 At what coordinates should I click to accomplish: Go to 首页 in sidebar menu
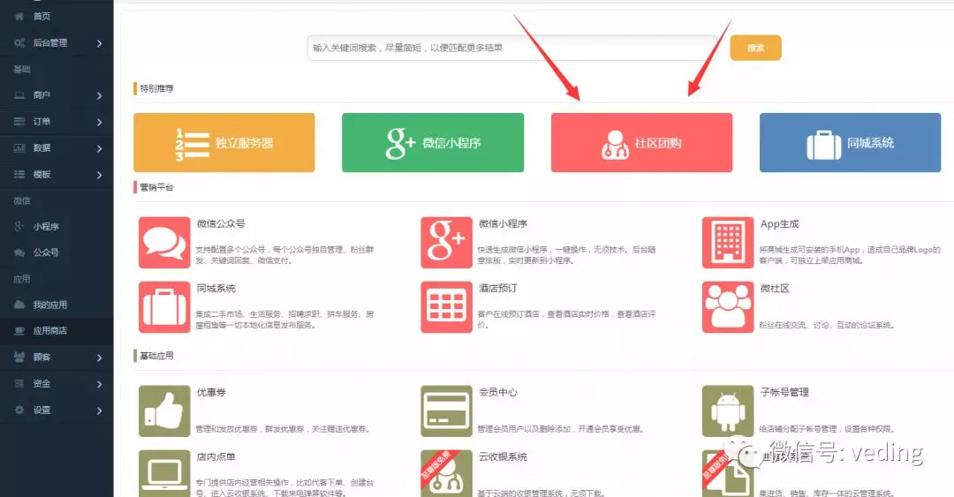tap(42, 17)
